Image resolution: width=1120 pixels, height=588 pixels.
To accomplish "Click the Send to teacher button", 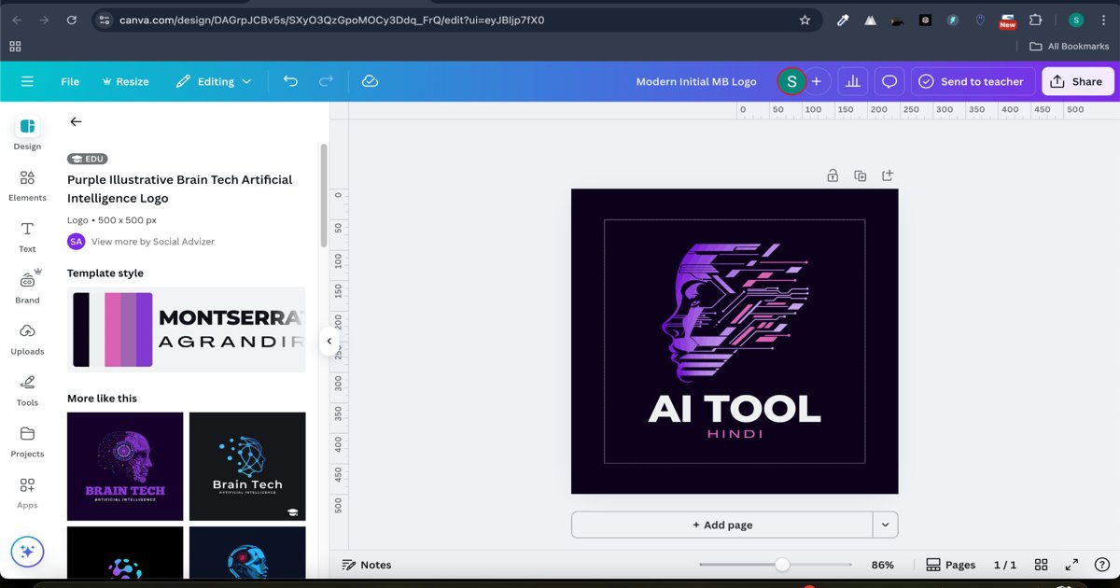I will point(973,81).
